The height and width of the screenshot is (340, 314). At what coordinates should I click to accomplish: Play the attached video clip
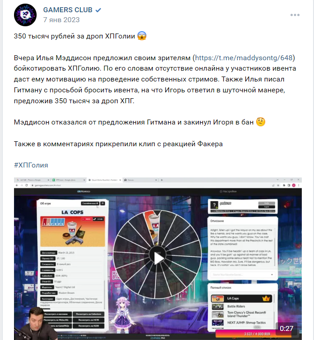point(158,258)
